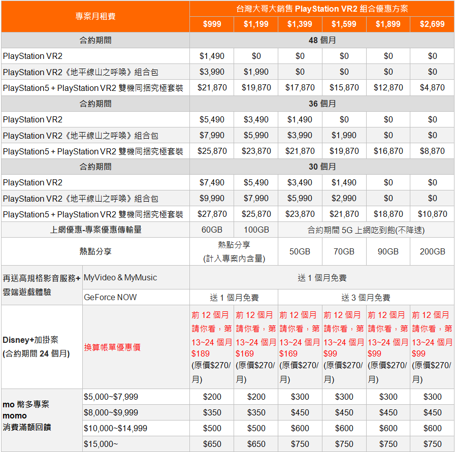Click the 專案月租費 header cell
This screenshot has width=455, height=452.
[x=95, y=16]
